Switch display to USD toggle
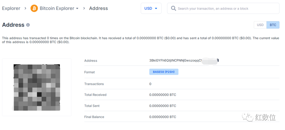This screenshot has width=285, height=130. [x=260, y=25]
